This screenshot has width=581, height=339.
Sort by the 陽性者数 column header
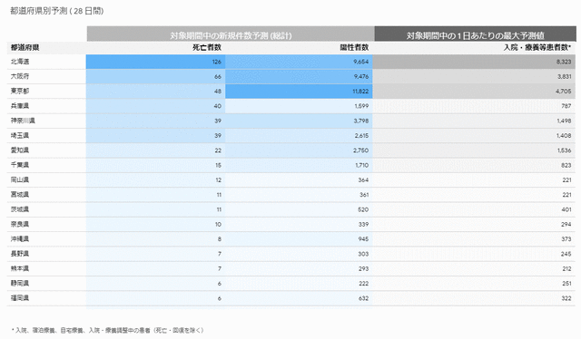click(x=354, y=47)
